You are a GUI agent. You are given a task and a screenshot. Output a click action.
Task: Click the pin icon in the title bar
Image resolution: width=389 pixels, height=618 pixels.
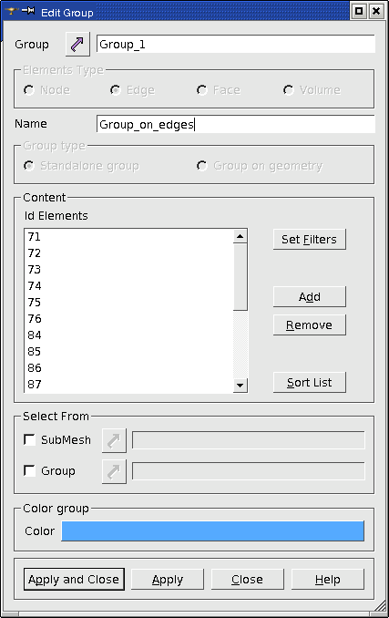[28, 11]
